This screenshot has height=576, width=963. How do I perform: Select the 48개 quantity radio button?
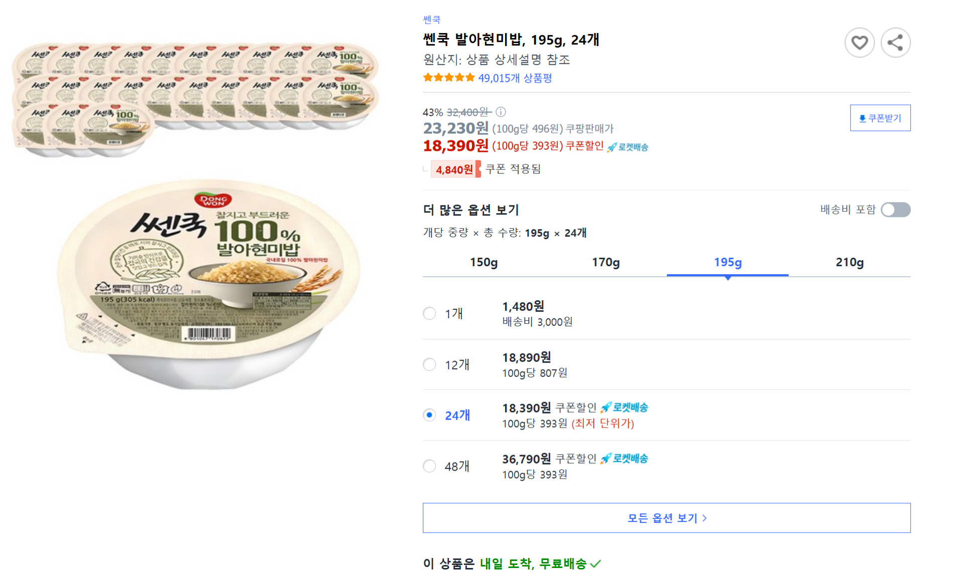(x=429, y=466)
